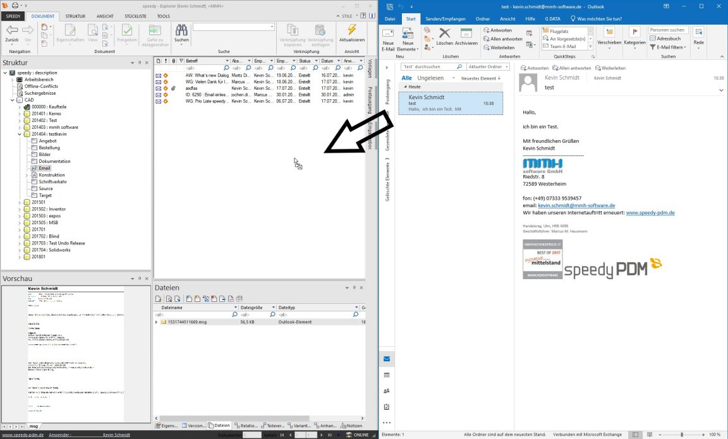Open the Outlook calendar from the sidebar
The width and height of the screenshot is (728, 439).
(387, 375)
